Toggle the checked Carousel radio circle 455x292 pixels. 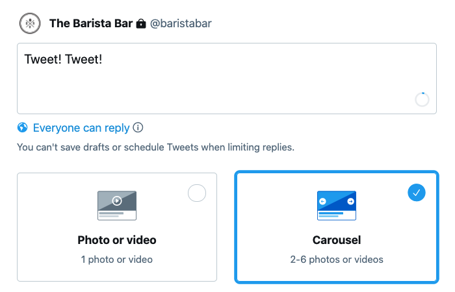417,192
